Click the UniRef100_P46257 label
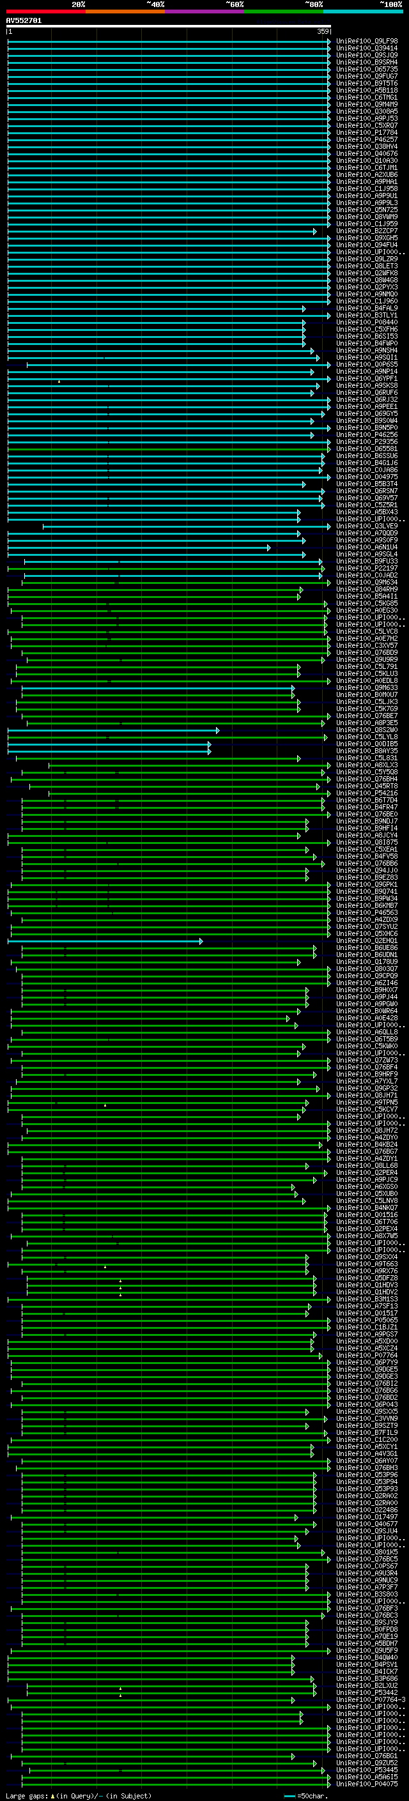Image resolution: width=409 pixels, height=1801 pixels. [x=367, y=140]
